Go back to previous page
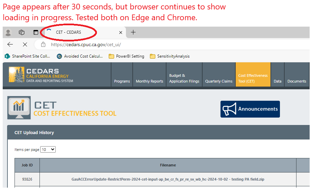 (x=10, y=44)
